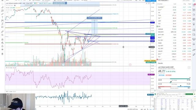Select the CLK2020 watchlist row
Viewport: 196px width, 110px height.
[174, 7]
